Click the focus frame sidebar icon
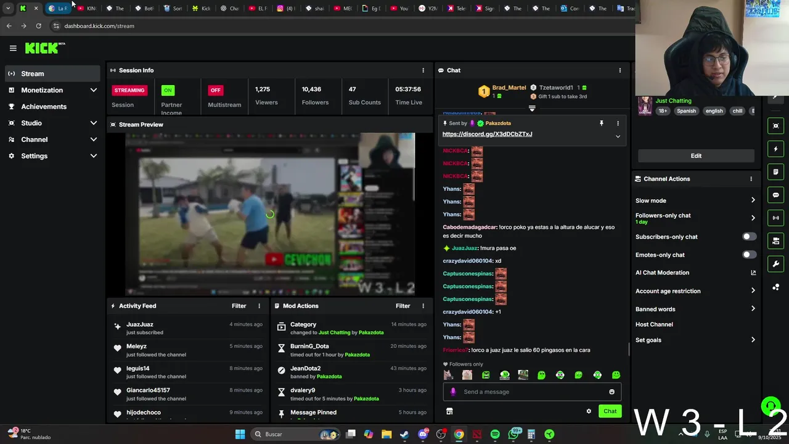The height and width of the screenshot is (444, 789). (x=775, y=126)
